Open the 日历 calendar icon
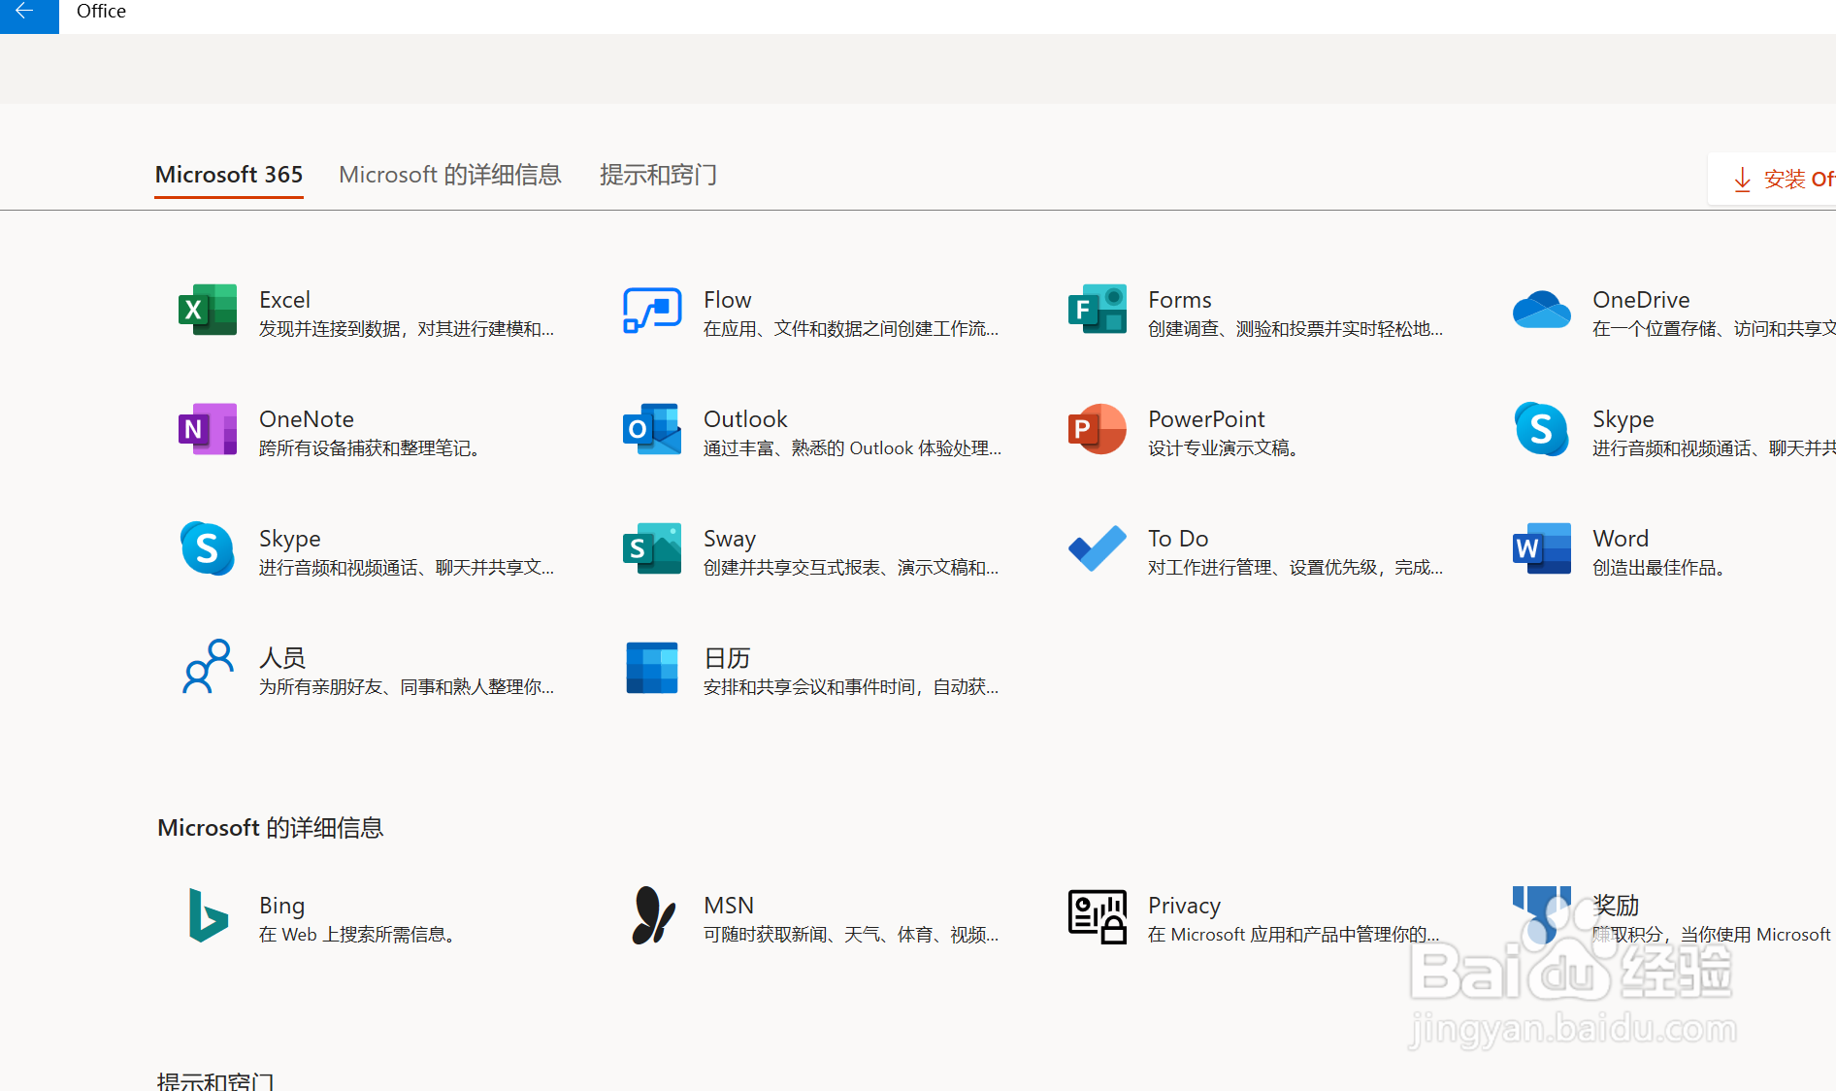Viewport: 1836px width, 1091px height. (x=652, y=669)
